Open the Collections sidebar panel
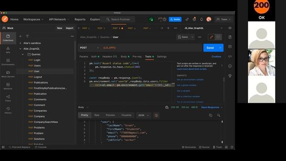 click(x=8, y=38)
